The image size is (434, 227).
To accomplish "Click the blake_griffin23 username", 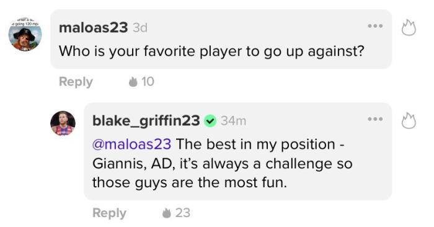I will coord(146,121).
